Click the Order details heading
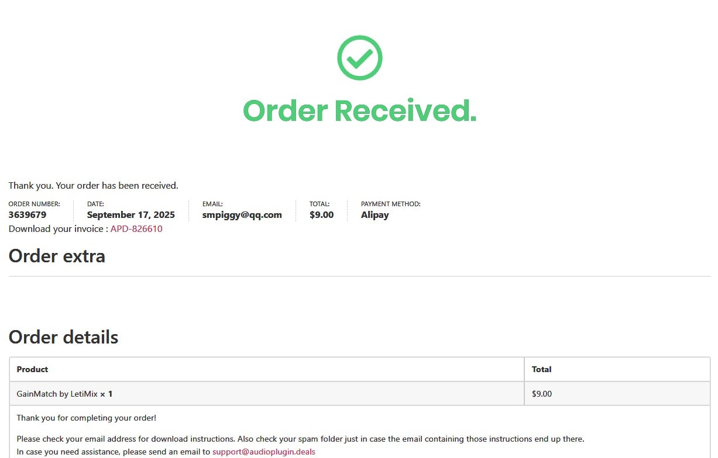718x458 pixels. pyautogui.click(x=63, y=337)
